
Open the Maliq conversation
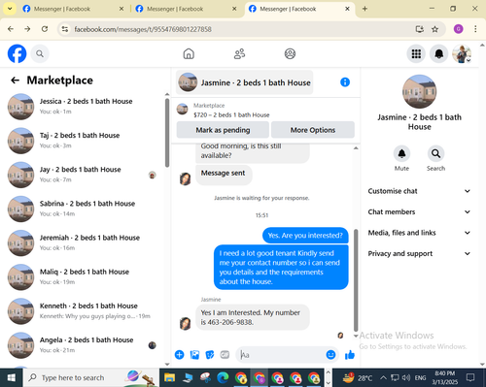coord(85,276)
